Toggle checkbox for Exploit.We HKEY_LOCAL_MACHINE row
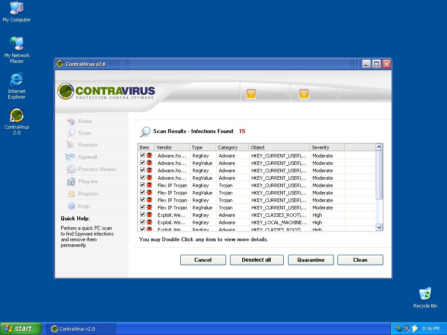This screenshot has height=335, width=447. pyautogui.click(x=142, y=222)
